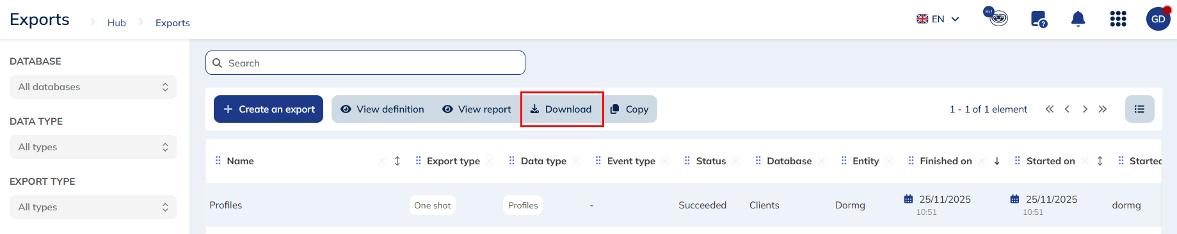Screen dimensions: 1177x234
Task: Remove the Name column with its X
Action: point(382,161)
